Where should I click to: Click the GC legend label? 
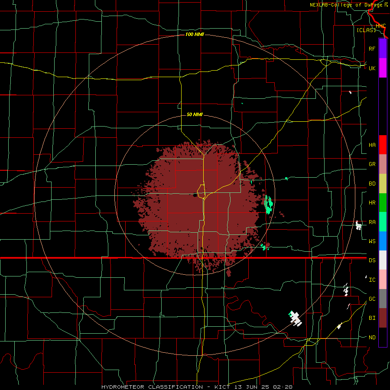point(372,299)
